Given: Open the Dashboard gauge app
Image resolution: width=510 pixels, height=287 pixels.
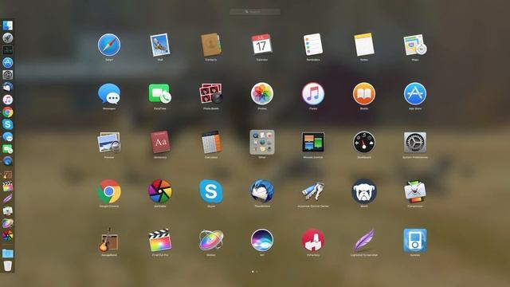Looking at the screenshot, I should point(364,143).
